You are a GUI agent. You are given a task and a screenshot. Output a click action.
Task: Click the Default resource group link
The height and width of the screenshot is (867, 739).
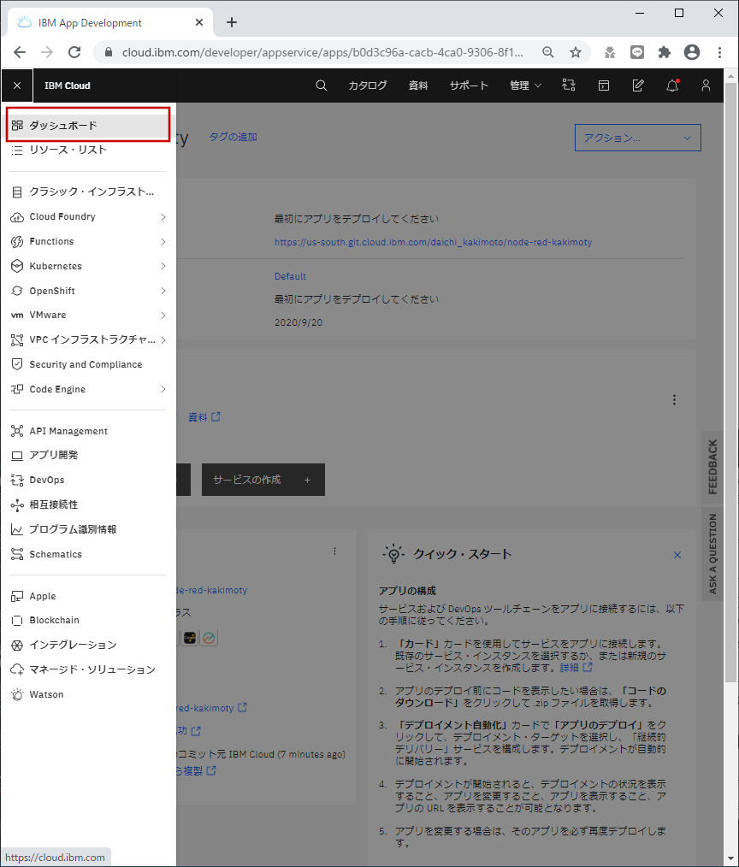click(291, 276)
